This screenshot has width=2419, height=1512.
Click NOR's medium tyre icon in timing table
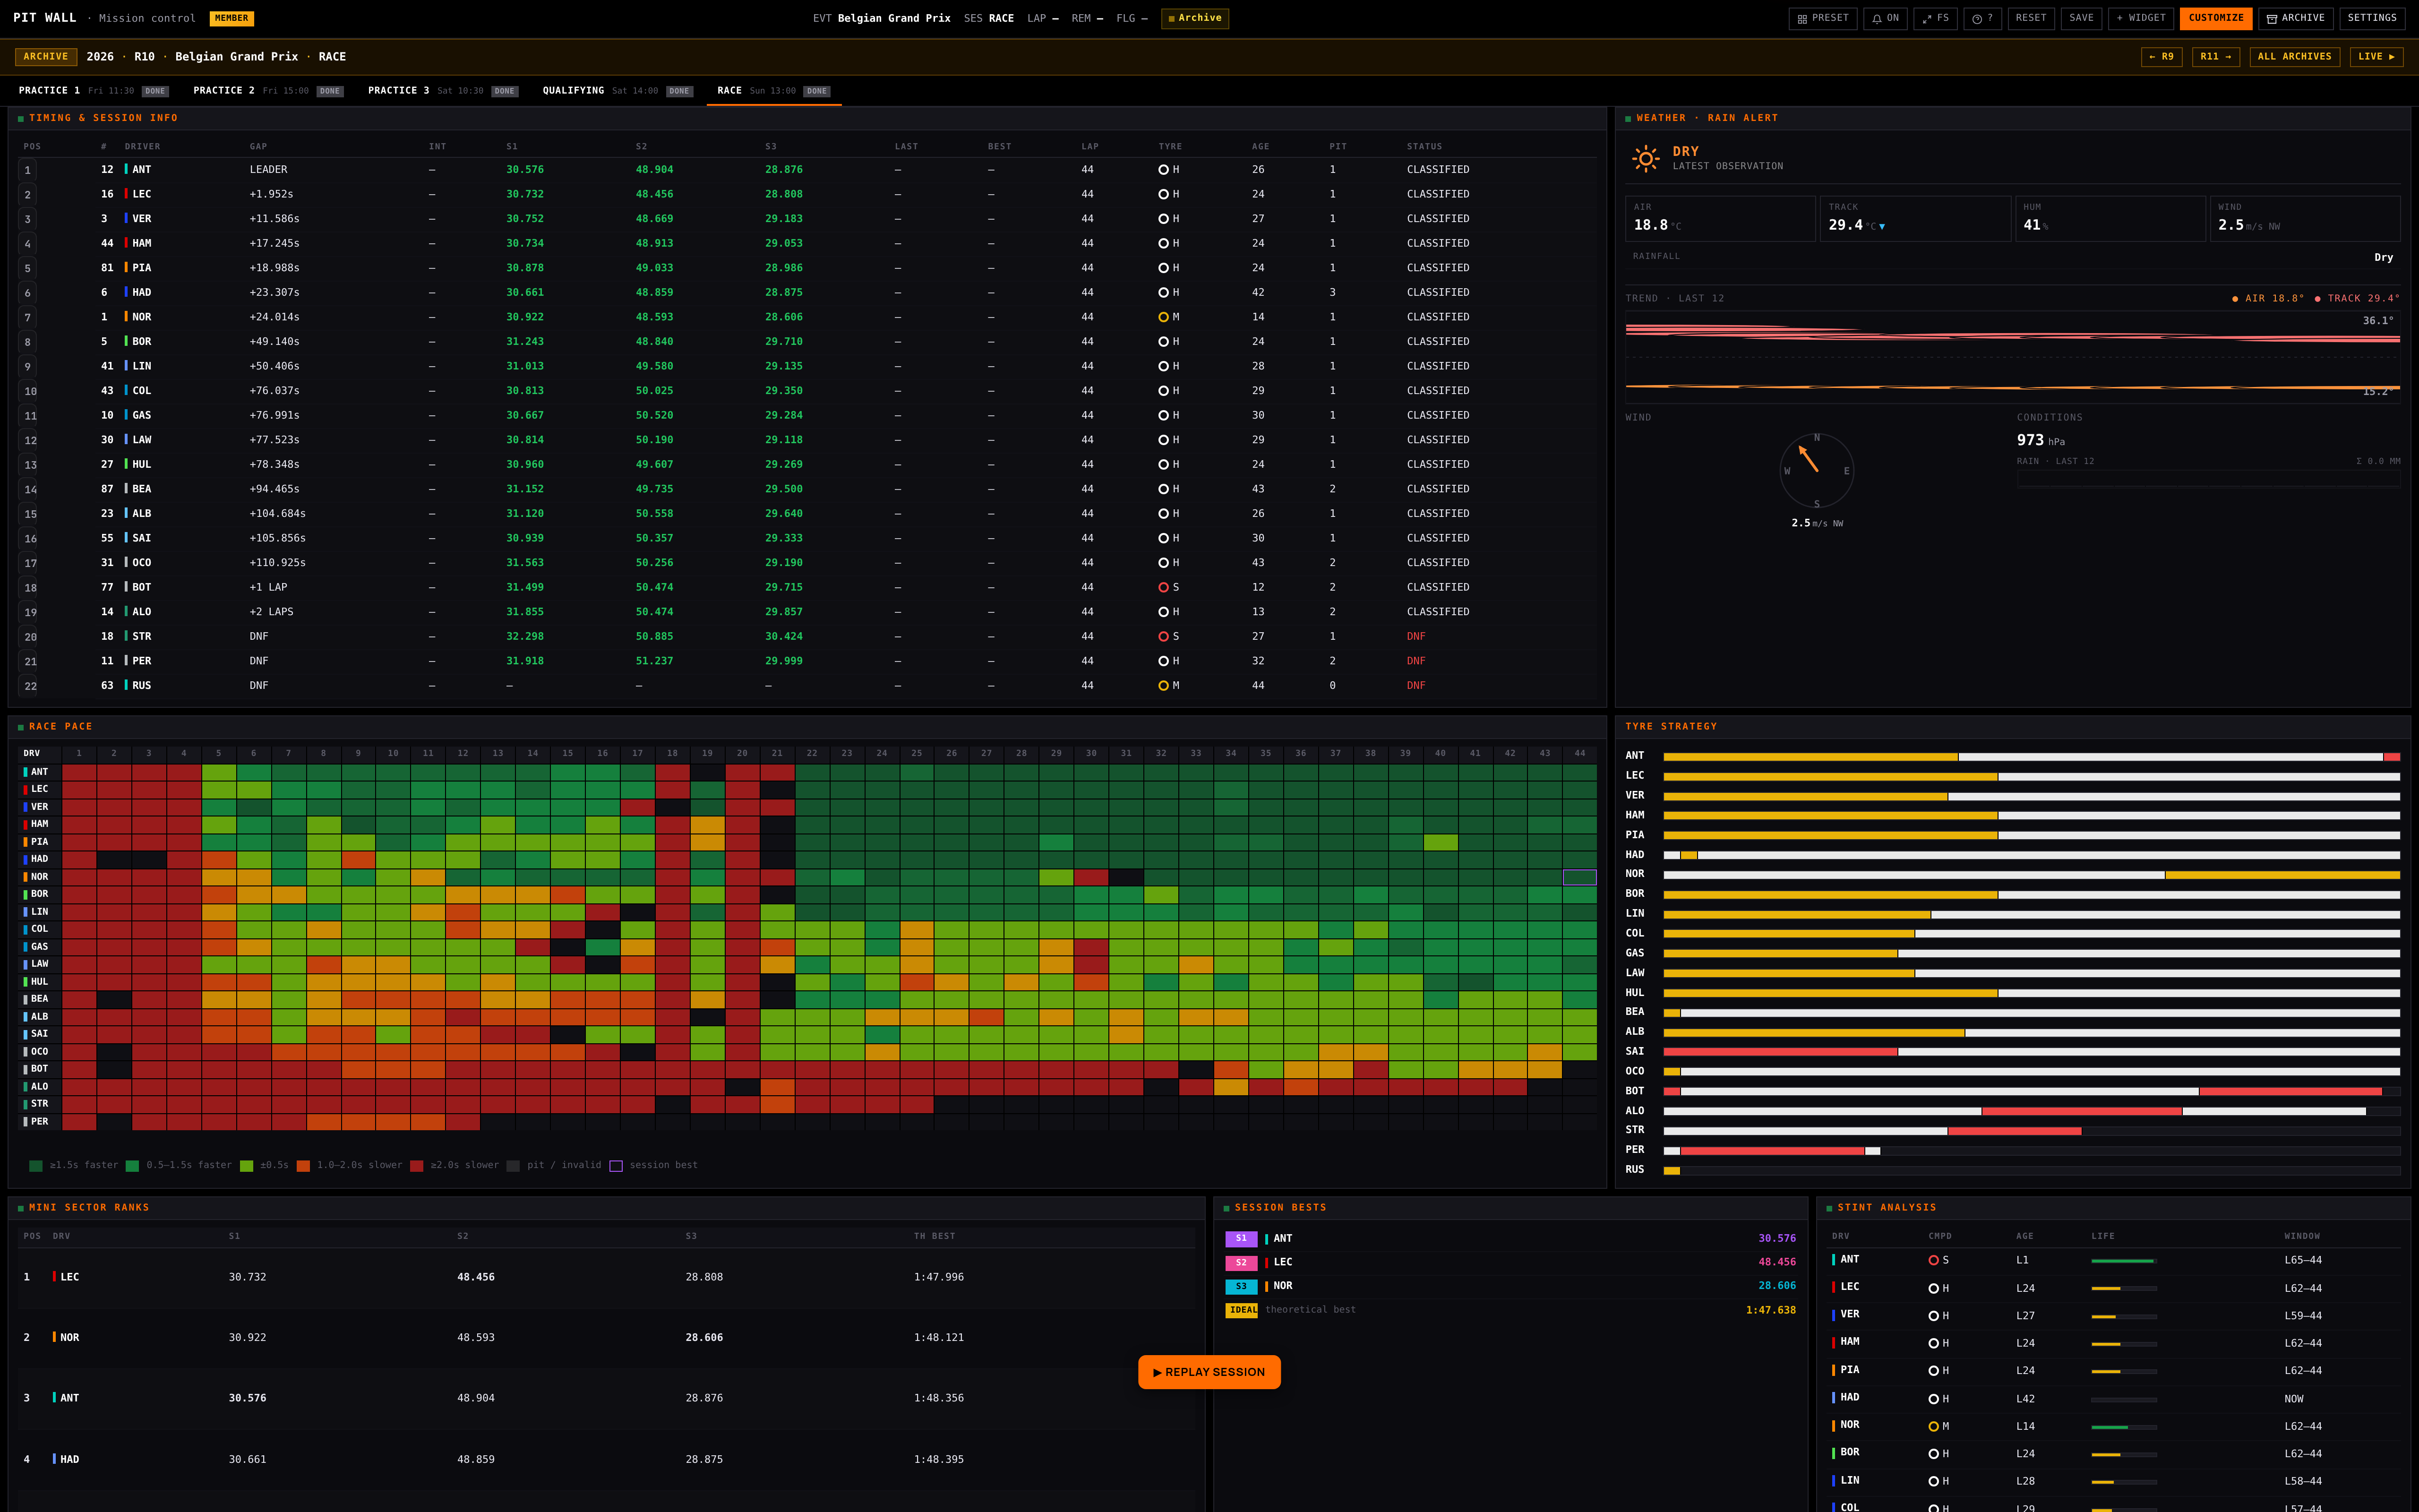(x=1163, y=317)
